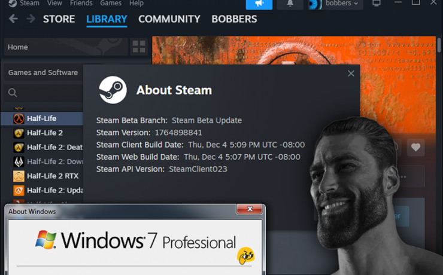
Task: Select Half-Life 2 RTX in the library
Action: [x=52, y=176]
